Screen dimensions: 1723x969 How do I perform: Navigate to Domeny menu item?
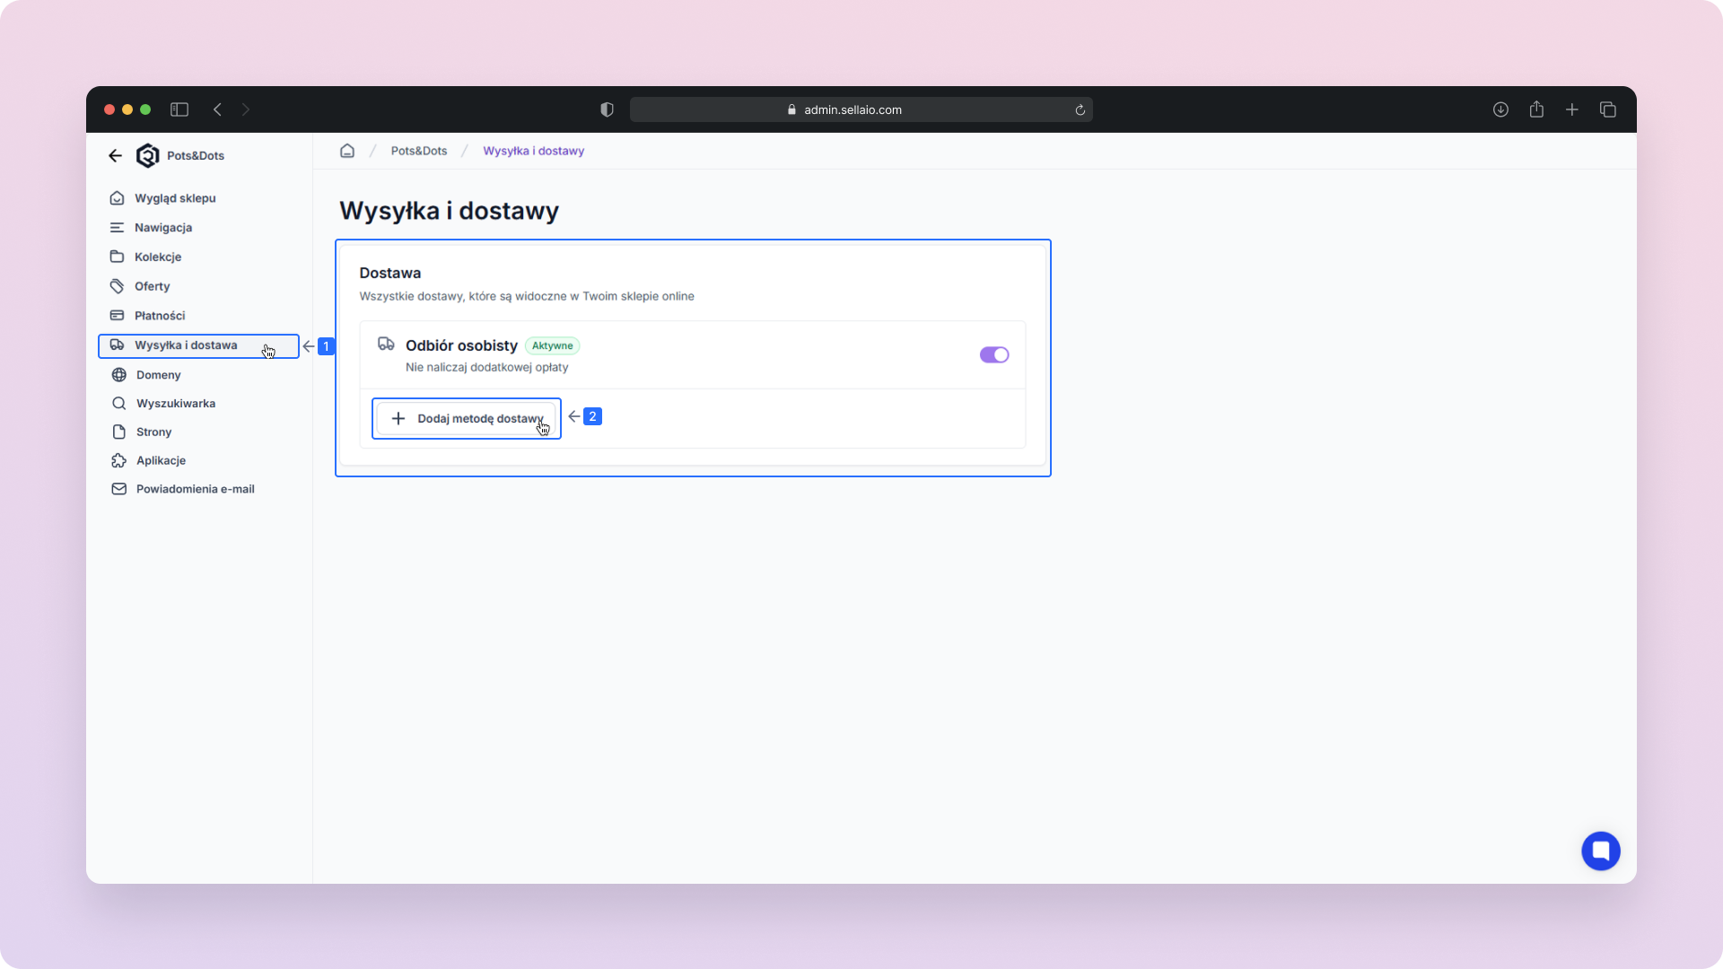coord(159,375)
